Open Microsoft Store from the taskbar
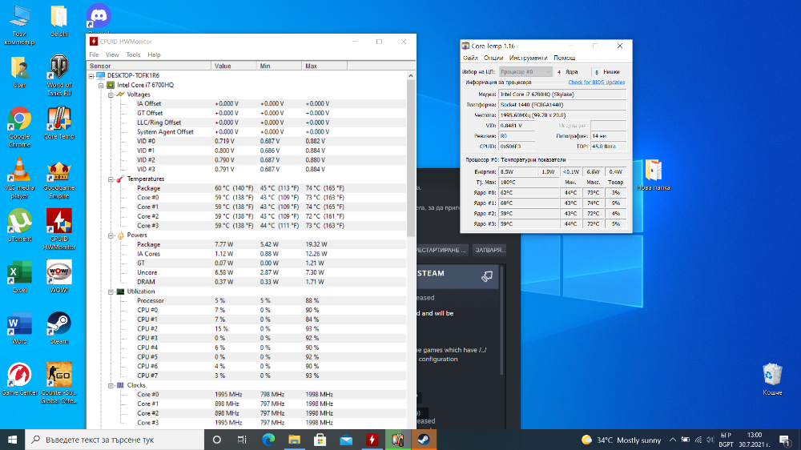Screen dimensions: 801x450 tap(320, 440)
